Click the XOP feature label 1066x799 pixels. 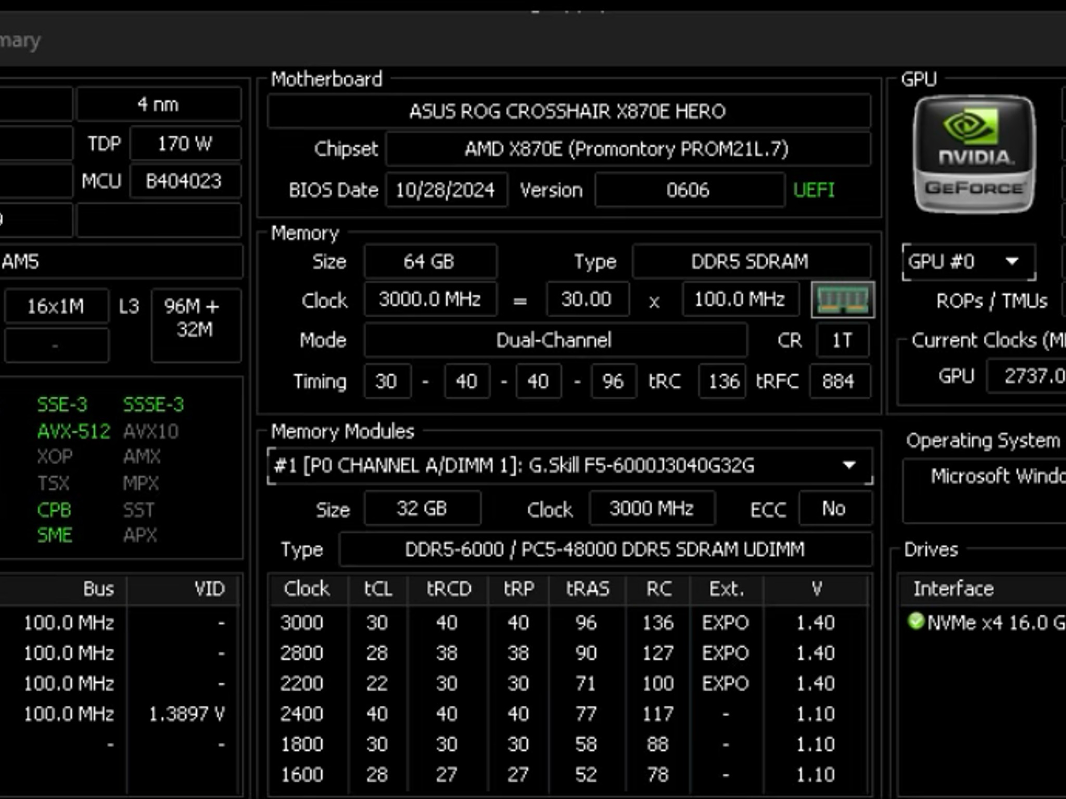click(55, 457)
